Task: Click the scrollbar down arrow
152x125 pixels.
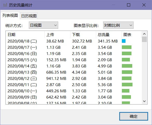Action: click(144, 101)
